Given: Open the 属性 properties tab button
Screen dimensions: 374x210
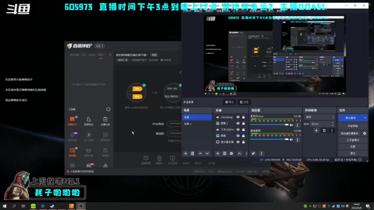Looking at the screenshot, I should 229,102.
